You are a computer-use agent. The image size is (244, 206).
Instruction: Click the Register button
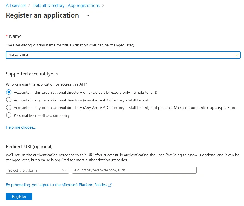pyautogui.click(x=19, y=196)
